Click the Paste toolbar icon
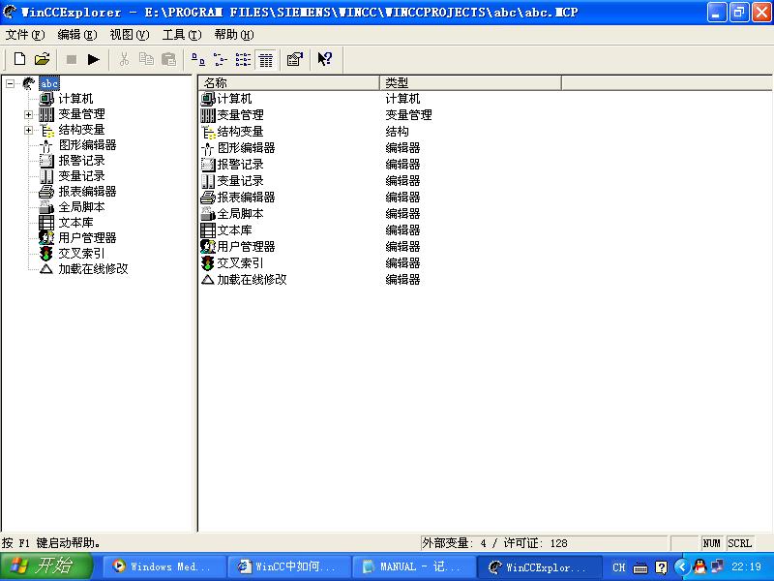 click(168, 59)
